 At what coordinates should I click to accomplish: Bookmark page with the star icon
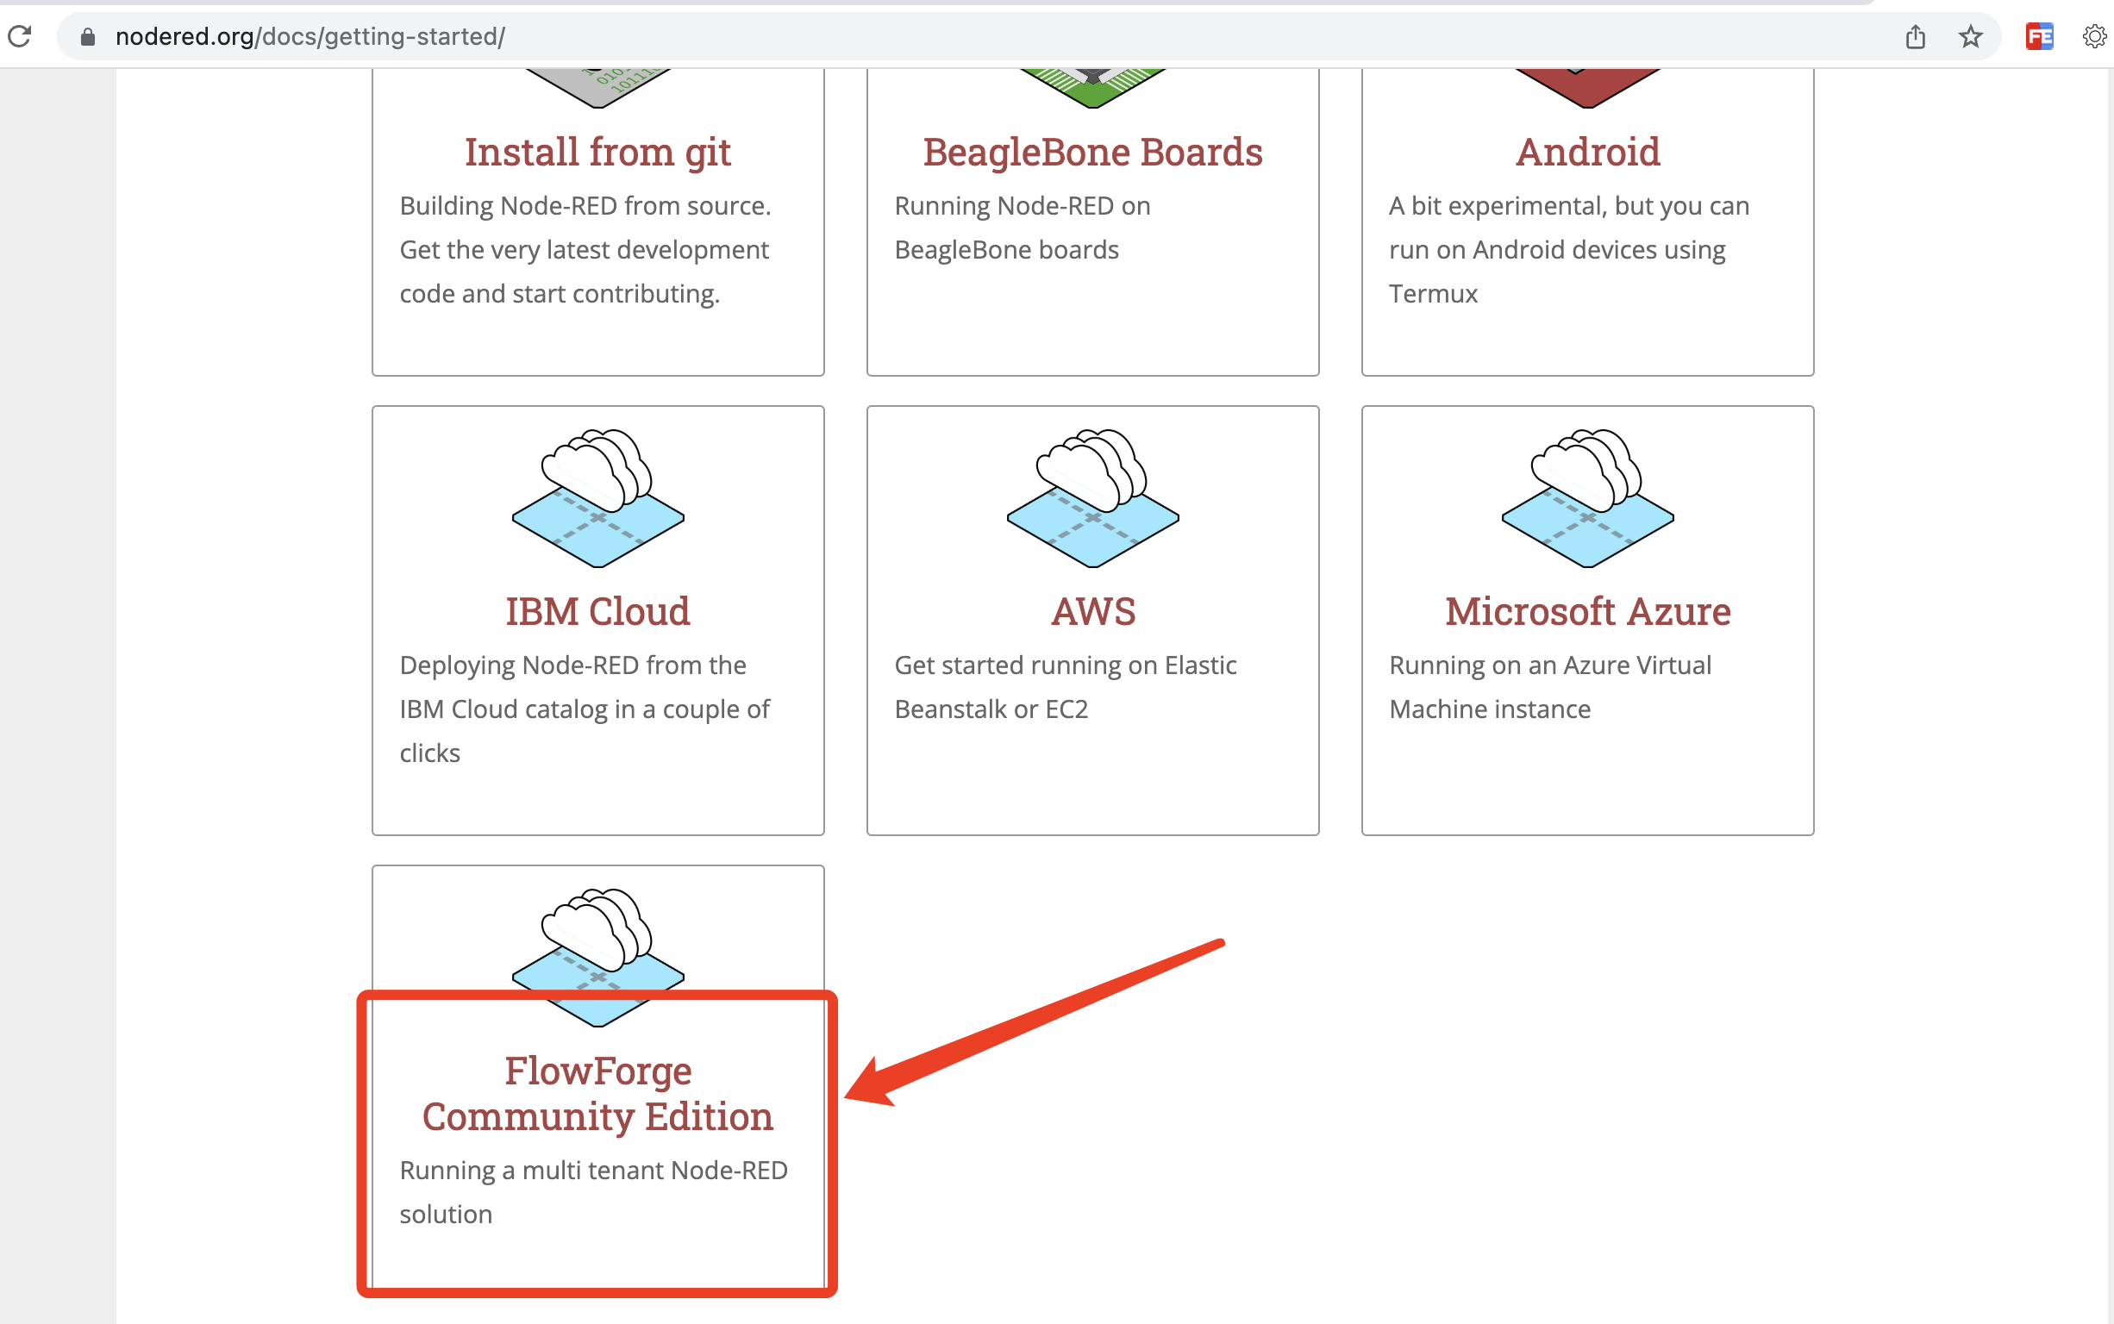click(x=1970, y=36)
